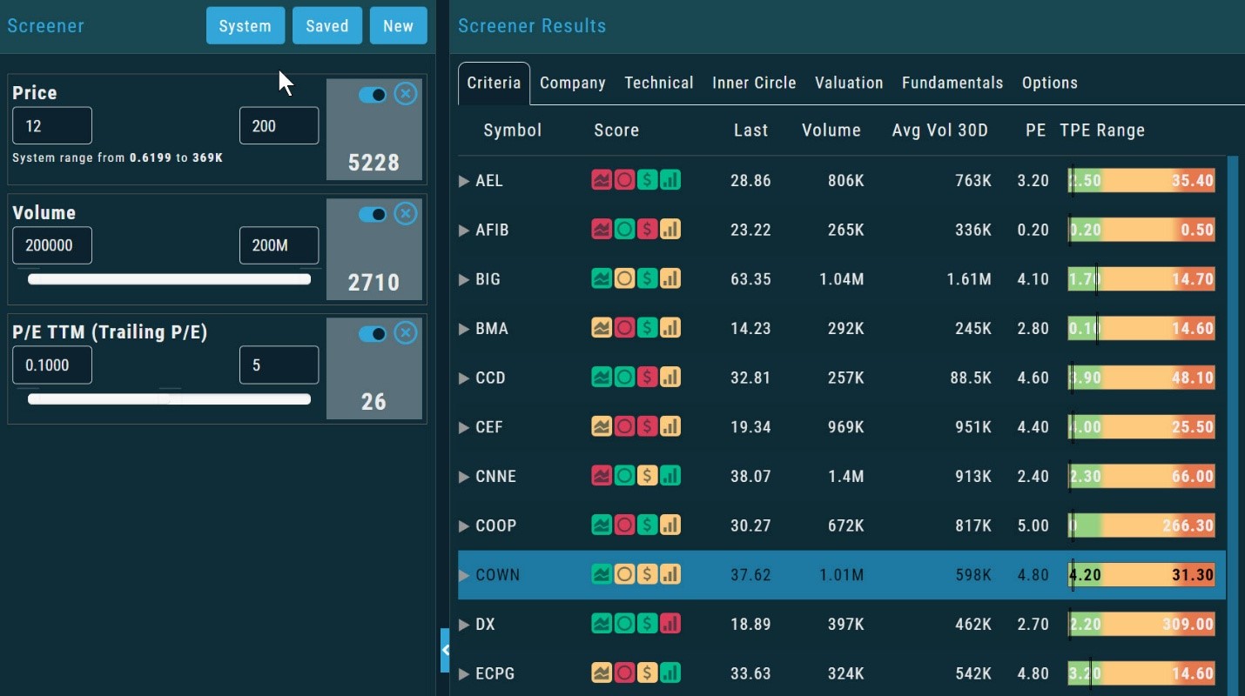Click the bar-chart score icon for ECPG
Image resolution: width=1245 pixels, height=696 pixels.
[670, 673]
